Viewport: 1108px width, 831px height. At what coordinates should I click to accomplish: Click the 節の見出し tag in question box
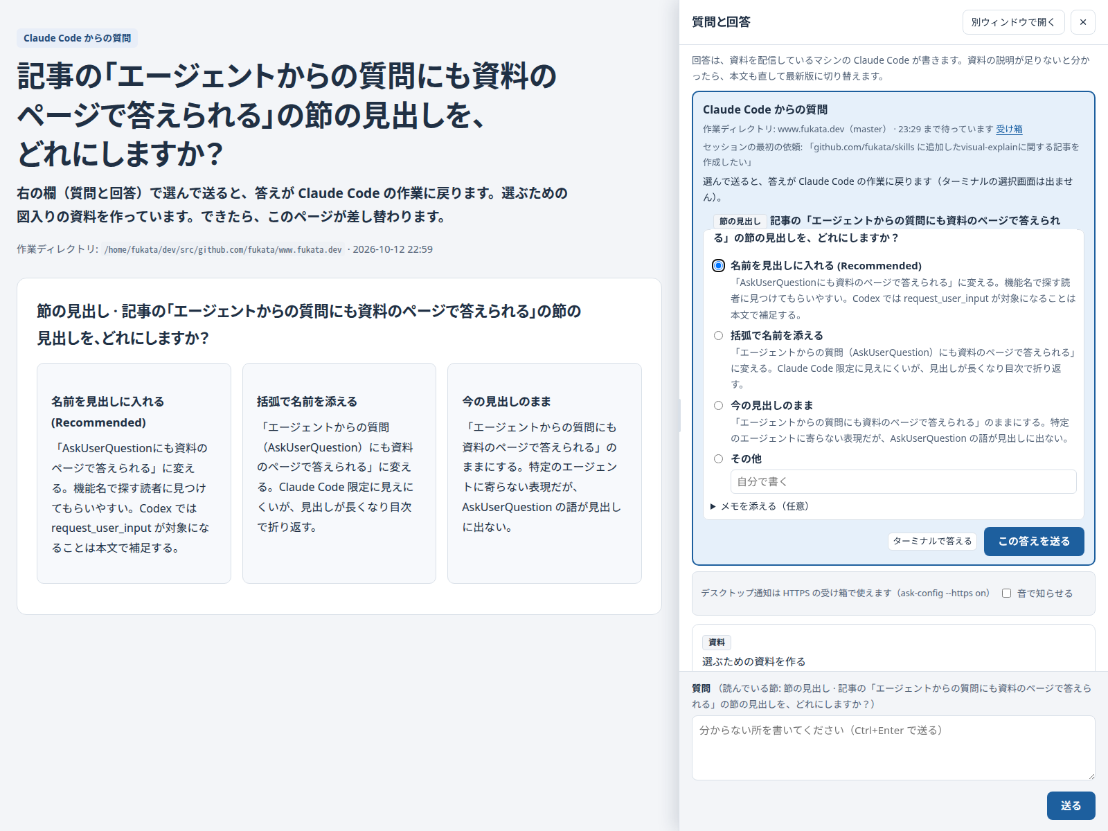click(740, 222)
